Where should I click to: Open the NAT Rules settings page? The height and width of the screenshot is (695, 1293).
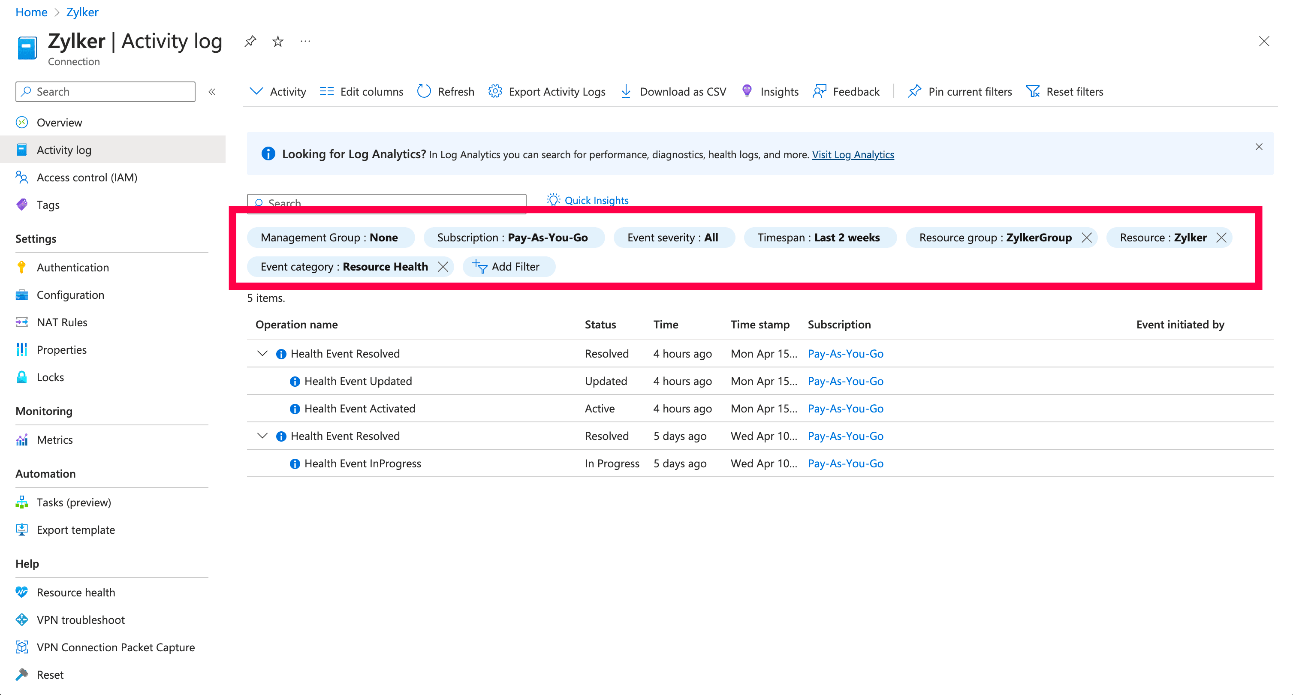tap(62, 322)
